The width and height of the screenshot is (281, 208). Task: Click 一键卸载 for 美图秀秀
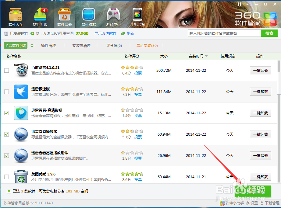tap(260, 177)
